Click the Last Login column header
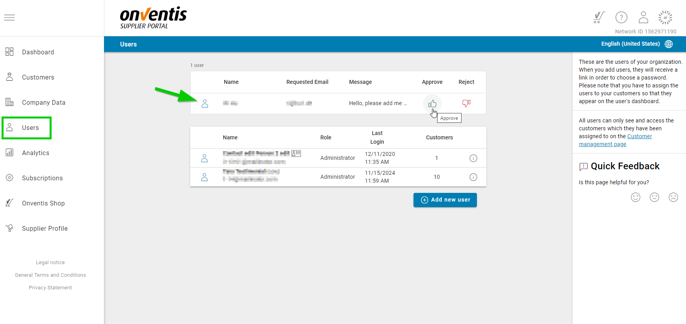The height and width of the screenshot is (324, 686). pos(377,137)
